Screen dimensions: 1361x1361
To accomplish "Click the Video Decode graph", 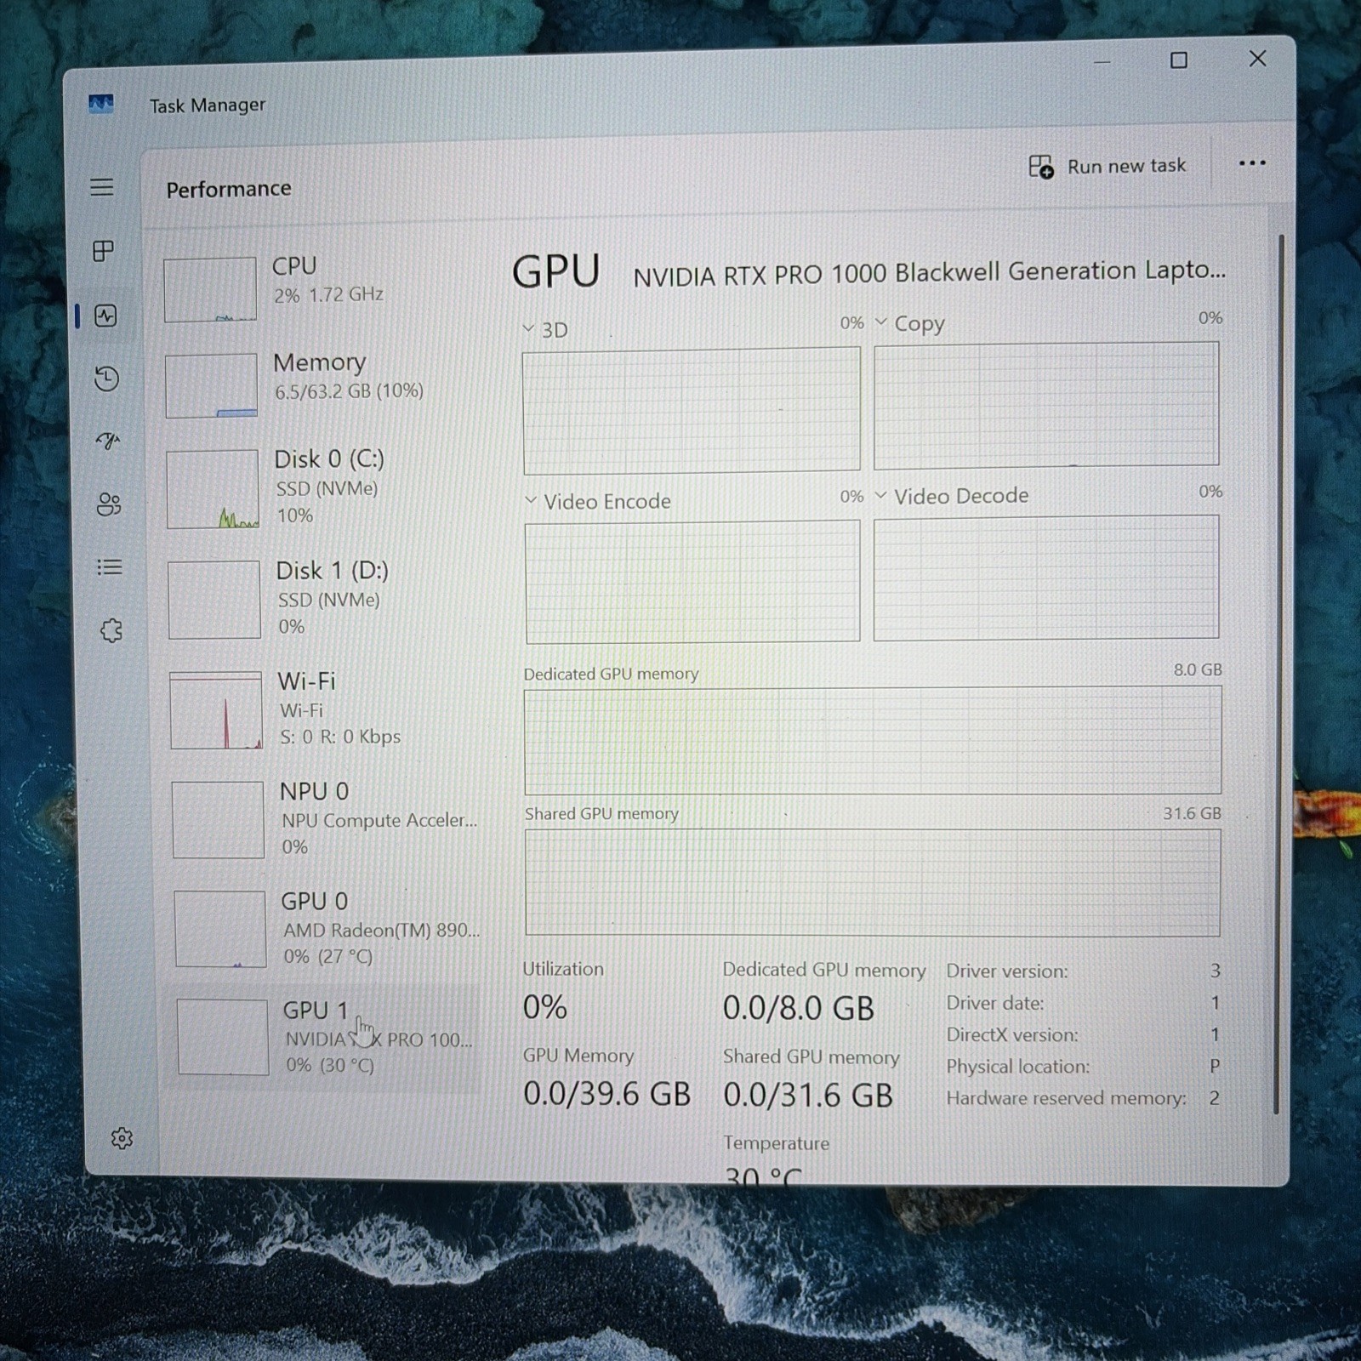I will pos(1046,577).
